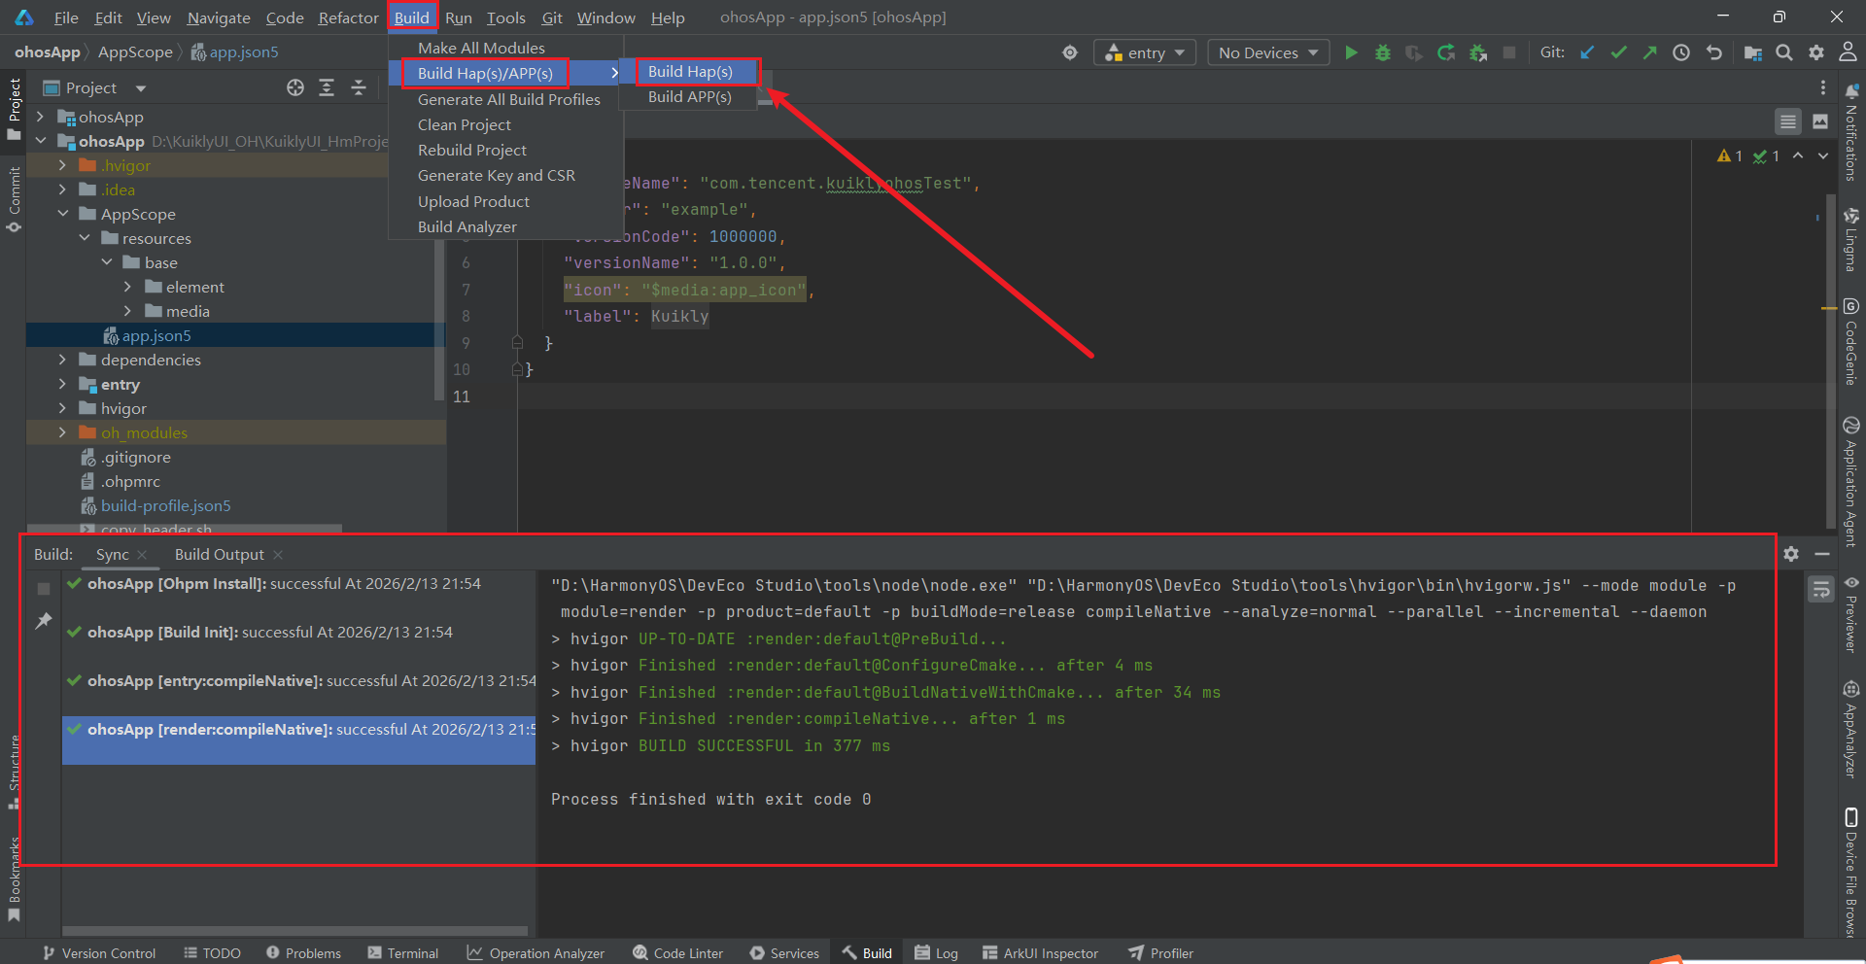
Task: Click AppScope in breadcrumb path
Action: [135, 52]
